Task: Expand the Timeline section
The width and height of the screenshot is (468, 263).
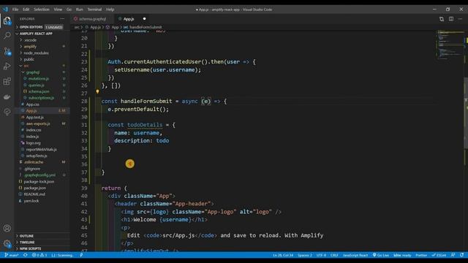Action: click(27, 242)
